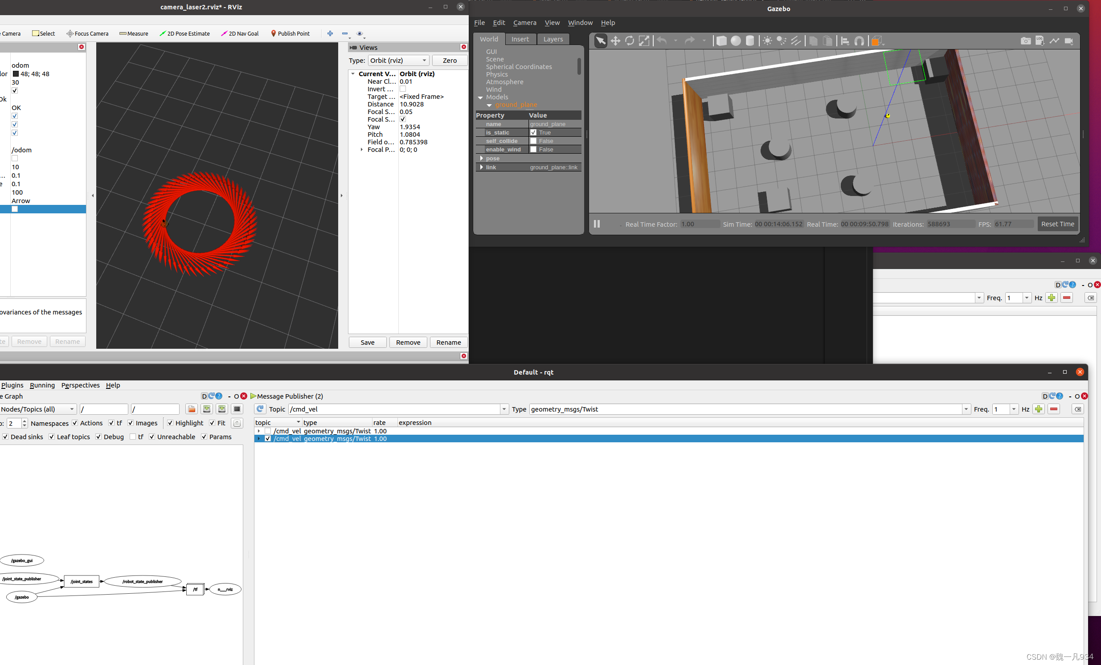Open Gazebo Window menu
The width and height of the screenshot is (1101, 665).
580,22
